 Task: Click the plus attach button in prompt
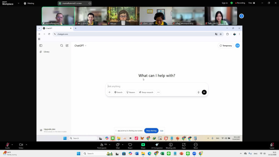(110, 92)
